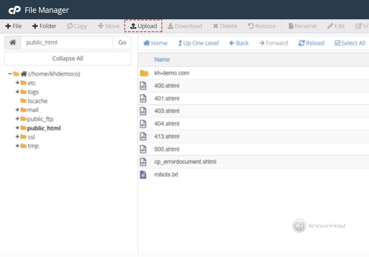The image size is (369, 257).
Task: Expand the public_ftp directory node
Action: pos(18,119)
